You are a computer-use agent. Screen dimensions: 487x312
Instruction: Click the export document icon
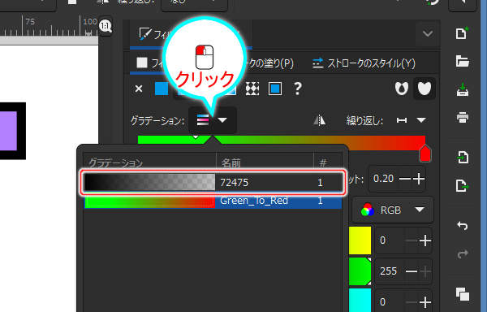[463, 185]
